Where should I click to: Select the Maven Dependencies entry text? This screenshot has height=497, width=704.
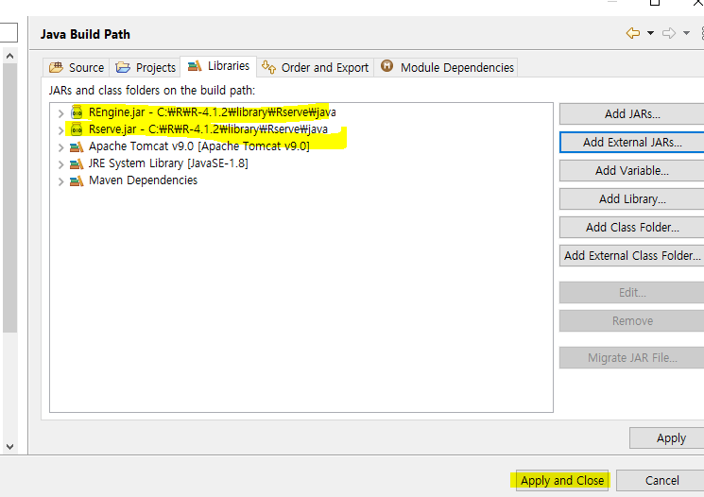click(143, 180)
